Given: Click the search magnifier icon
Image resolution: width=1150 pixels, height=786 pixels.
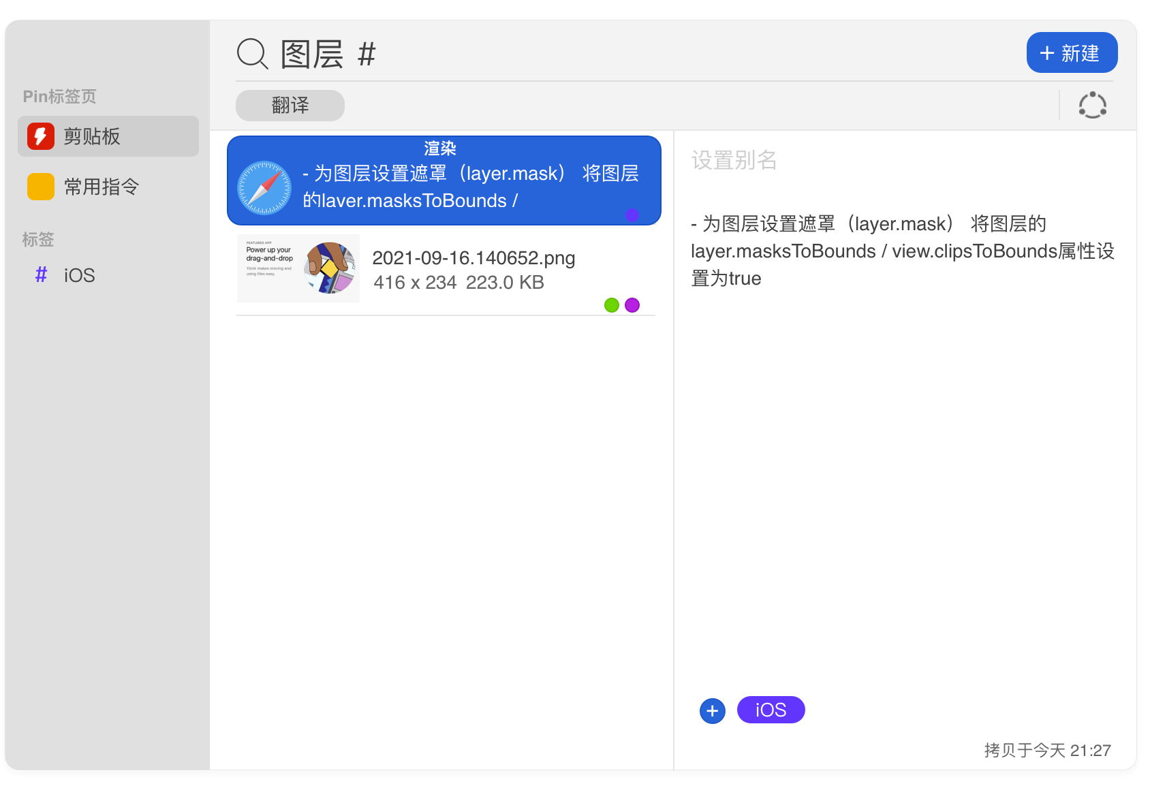Looking at the screenshot, I should pyautogui.click(x=252, y=54).
